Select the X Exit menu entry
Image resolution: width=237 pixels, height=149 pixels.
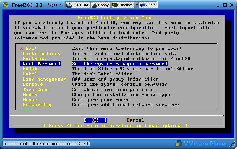(29, 48)
